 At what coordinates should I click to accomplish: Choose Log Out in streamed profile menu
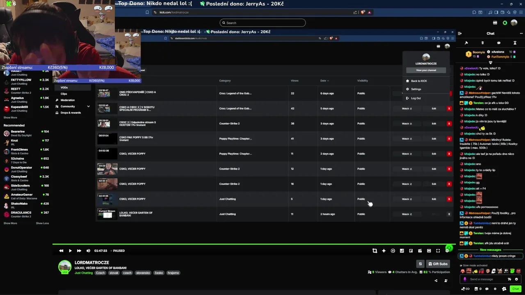coord(416,98)
